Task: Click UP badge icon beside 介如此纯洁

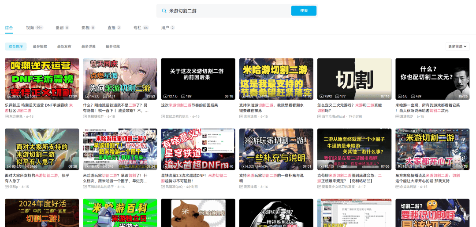Action: click(398, 187)
